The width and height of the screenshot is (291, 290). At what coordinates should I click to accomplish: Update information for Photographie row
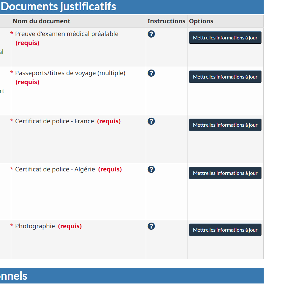coord(225,230)
